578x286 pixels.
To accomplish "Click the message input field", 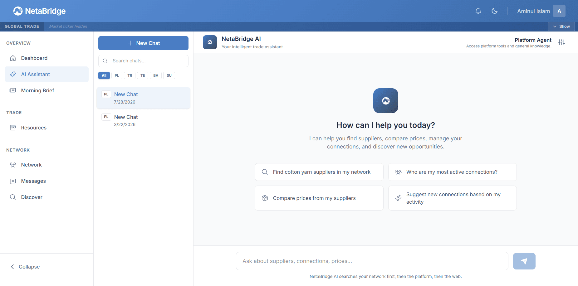I will tap(372, 261).
